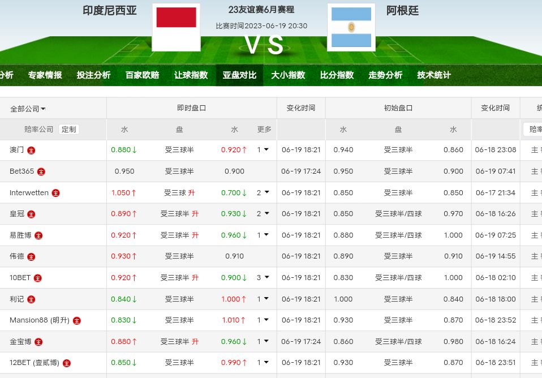The image size is (542, 378).
Task: Click the 主 badge next to 皇冠
Action: (x=31, y=214)
